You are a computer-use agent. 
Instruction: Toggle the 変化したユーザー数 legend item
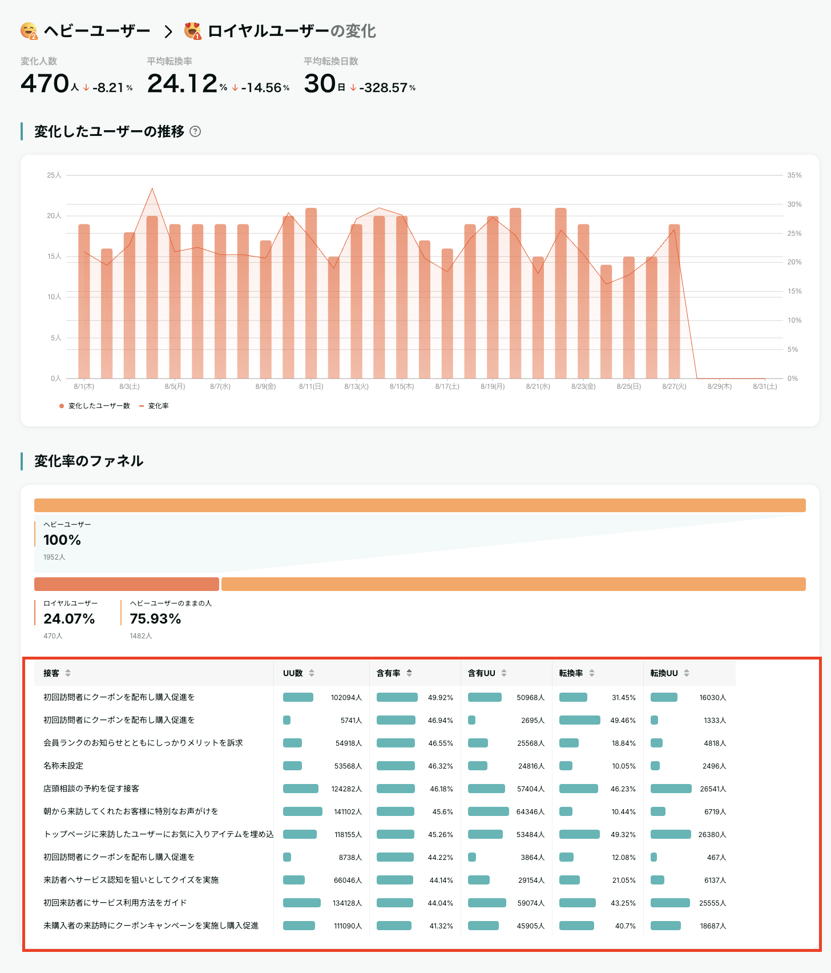point(95,406)
